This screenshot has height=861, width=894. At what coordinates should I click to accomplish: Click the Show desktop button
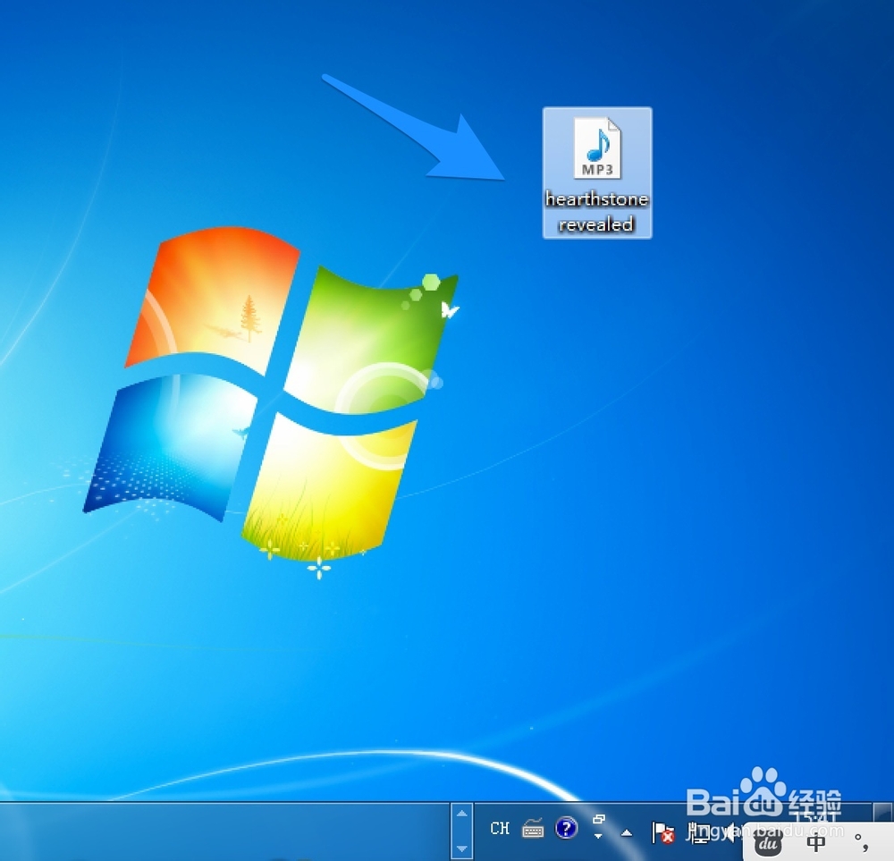point(883,812)
